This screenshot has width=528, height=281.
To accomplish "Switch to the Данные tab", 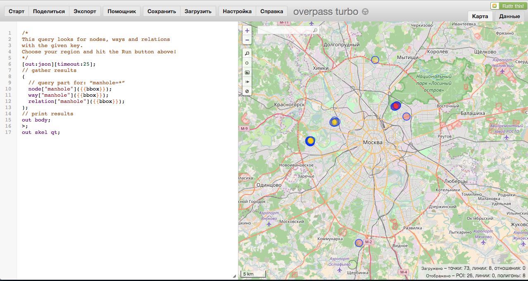I will pyautogui.click(x=509, y=16).
